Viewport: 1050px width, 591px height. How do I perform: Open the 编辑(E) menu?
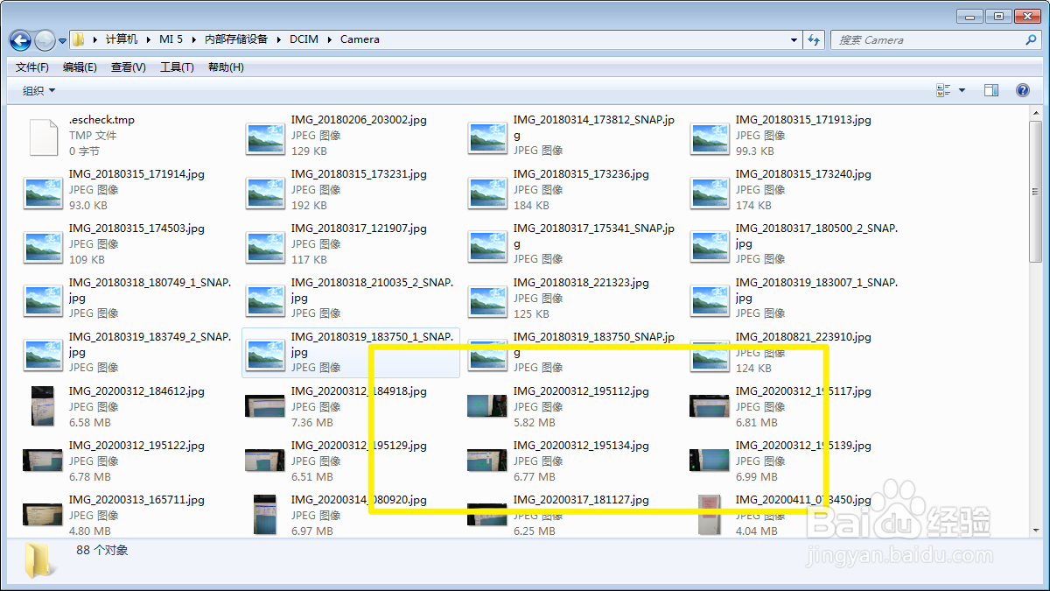[80, 67]
